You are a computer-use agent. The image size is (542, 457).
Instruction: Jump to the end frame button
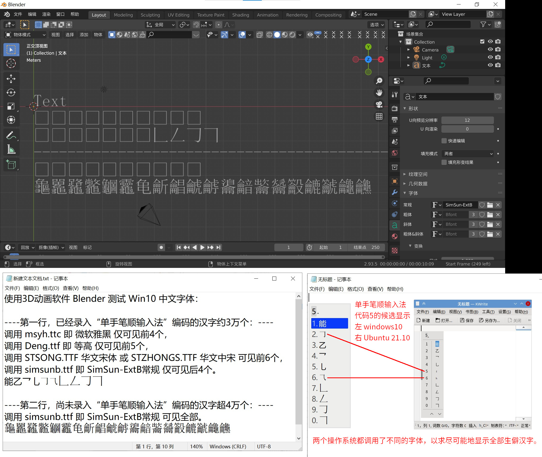(219, 247)
